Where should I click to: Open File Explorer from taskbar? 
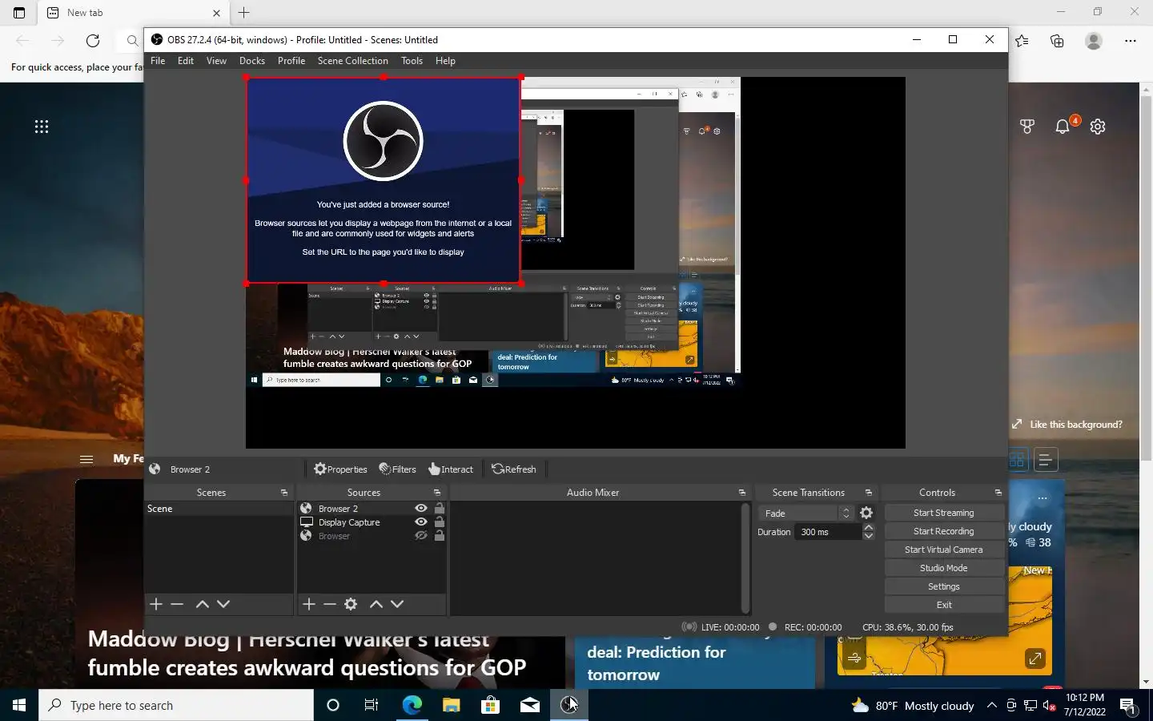coord(452,705)
